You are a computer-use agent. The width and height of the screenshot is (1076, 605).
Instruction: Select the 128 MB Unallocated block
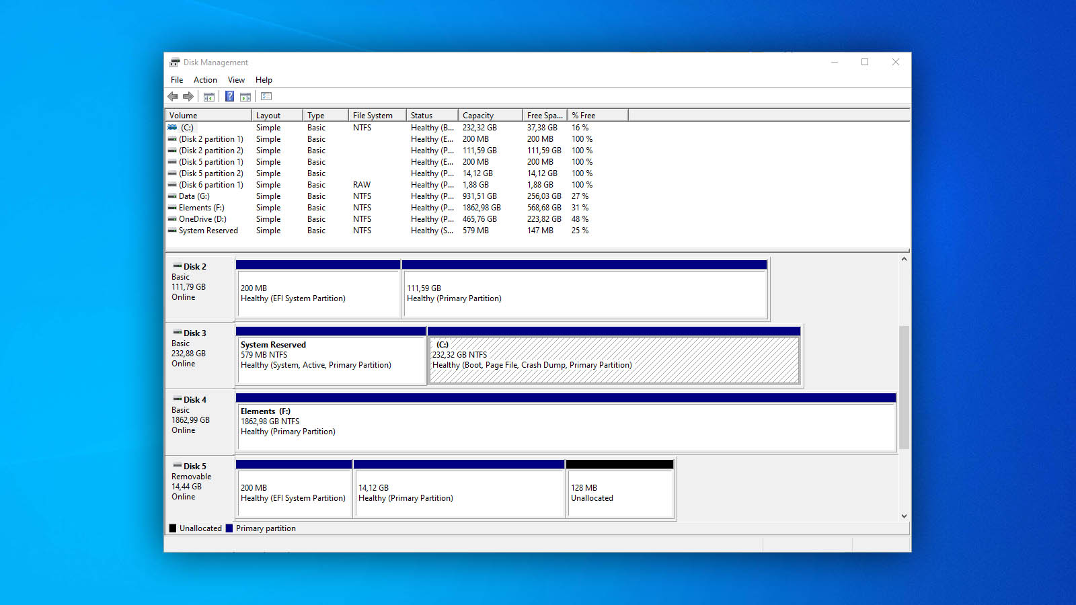pyautogui.click(x=620, y=489)
